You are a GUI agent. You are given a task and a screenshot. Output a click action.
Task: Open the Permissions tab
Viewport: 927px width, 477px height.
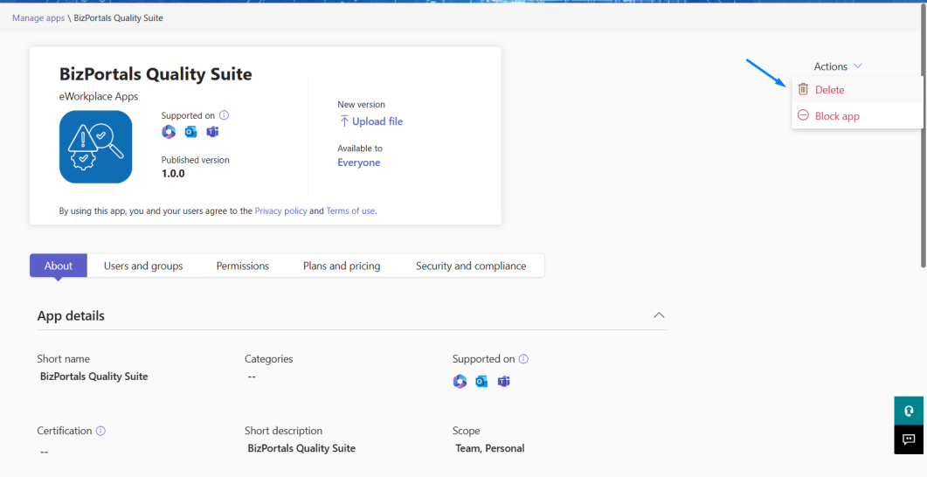coord(242,266)
